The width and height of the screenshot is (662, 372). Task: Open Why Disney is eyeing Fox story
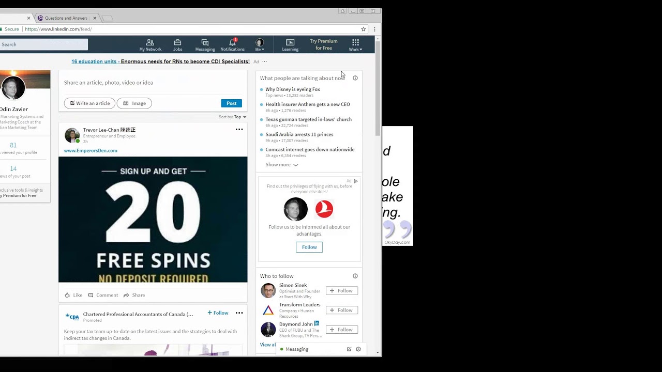pyautogui.click(x=293, y=89)
